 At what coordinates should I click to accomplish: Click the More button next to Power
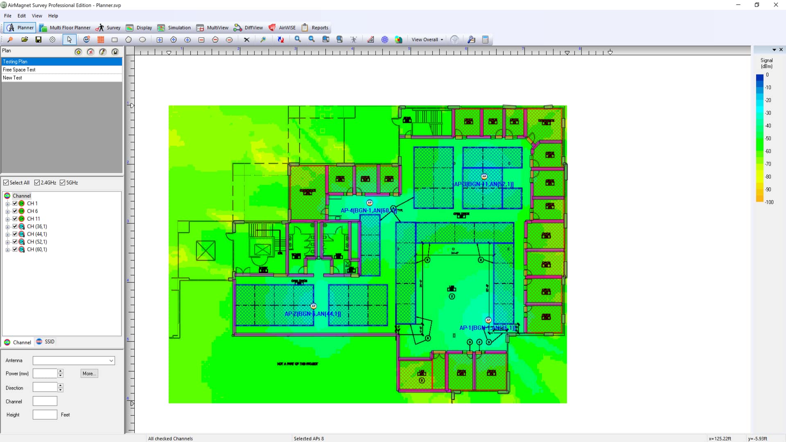coord(89,373)
